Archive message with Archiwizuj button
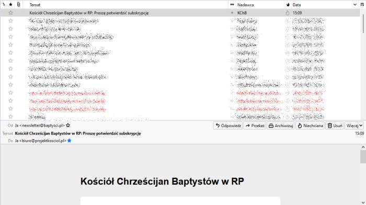366x205 pixels. tap(281, 126)
